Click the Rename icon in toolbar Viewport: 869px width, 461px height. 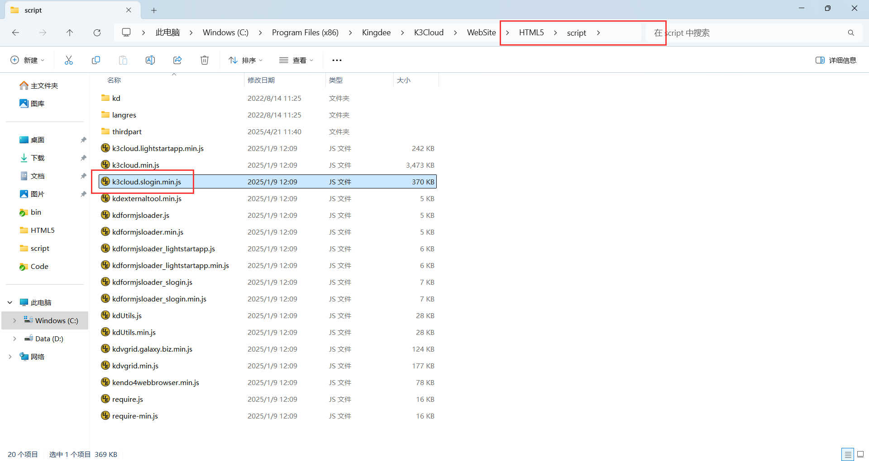tap(150, 60)
